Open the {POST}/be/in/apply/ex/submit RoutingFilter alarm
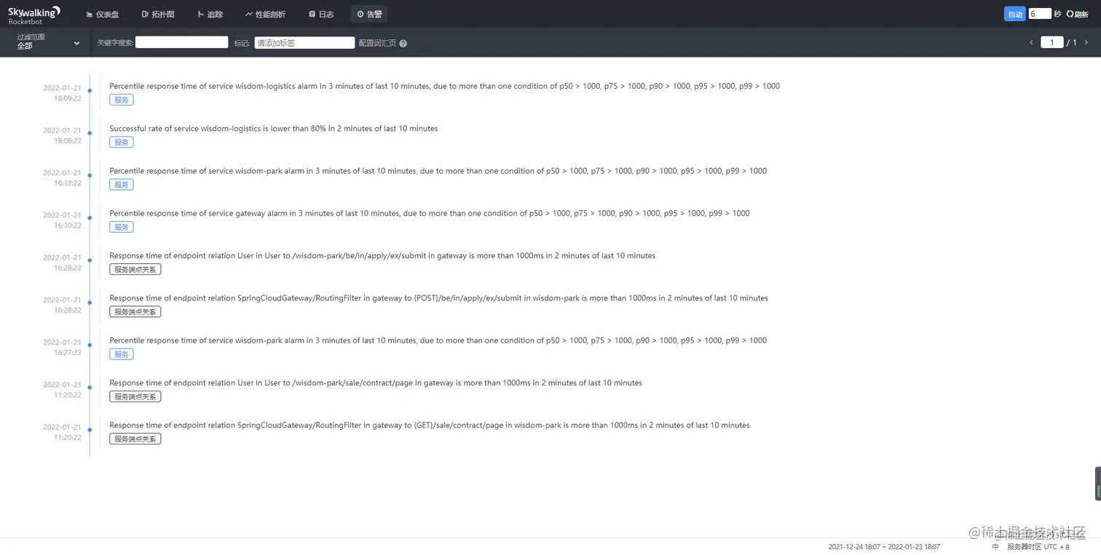The height and width of the screenshot is (555, 1101). pos(438,298)
